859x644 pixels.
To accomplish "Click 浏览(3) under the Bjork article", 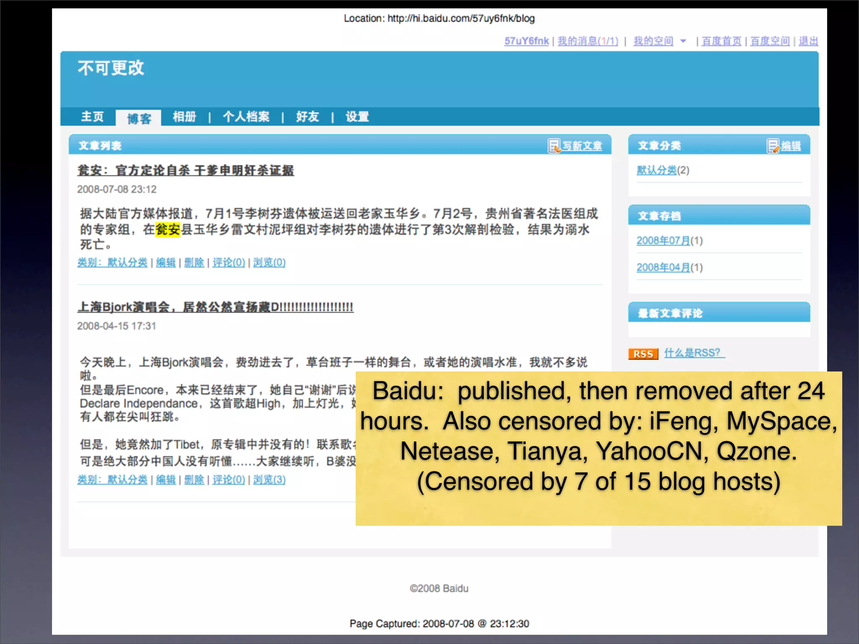I will (x=269, y=480).
